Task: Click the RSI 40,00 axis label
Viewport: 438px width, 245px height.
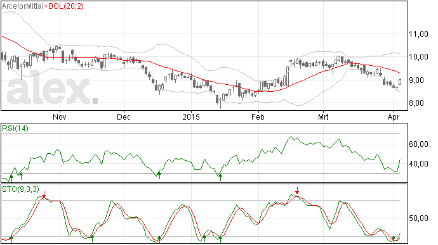Action: (x=418, y=163)
